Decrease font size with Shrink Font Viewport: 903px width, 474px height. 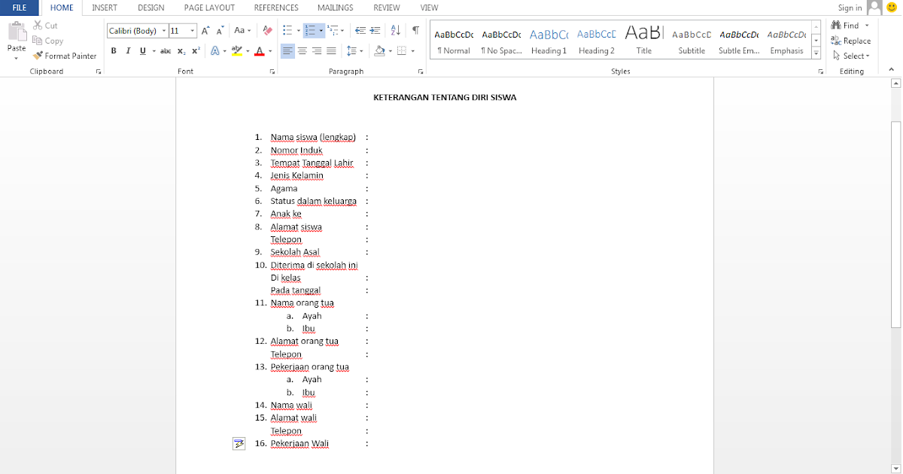(220, 31)
